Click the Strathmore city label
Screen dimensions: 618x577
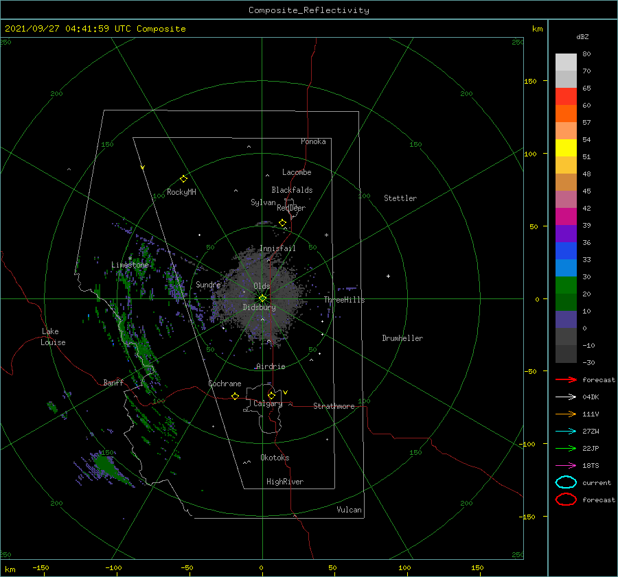(x=334, y=406)
